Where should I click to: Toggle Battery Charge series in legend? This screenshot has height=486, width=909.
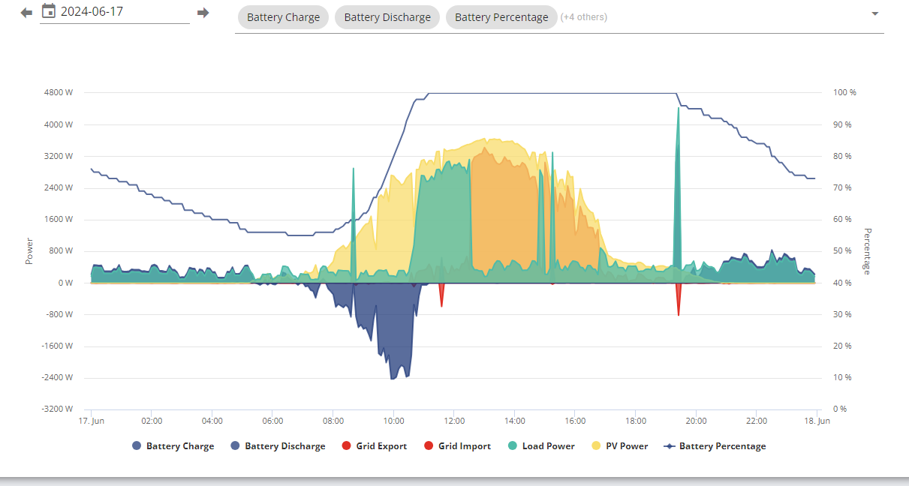point(173,446)
